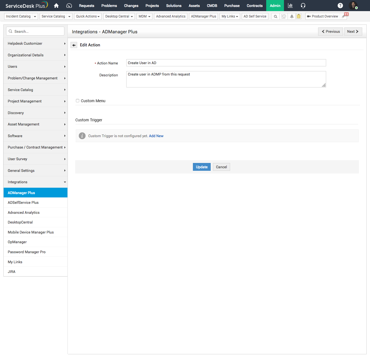Click the back arrow beside Edit Action
The width and height of the screenshot is (370, 359).
point(74,45)
